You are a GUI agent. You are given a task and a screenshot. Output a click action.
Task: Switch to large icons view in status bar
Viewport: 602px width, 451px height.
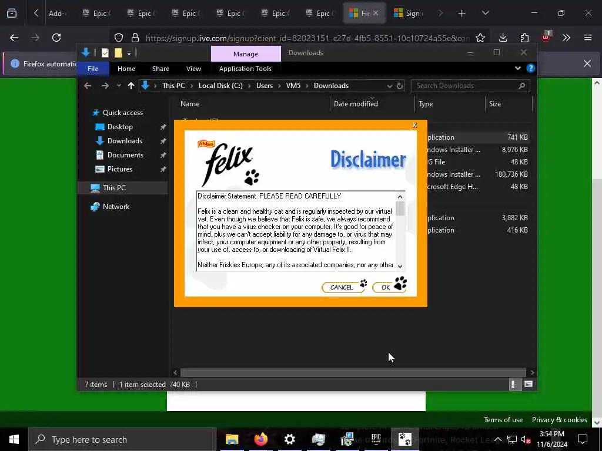(529, 384)
